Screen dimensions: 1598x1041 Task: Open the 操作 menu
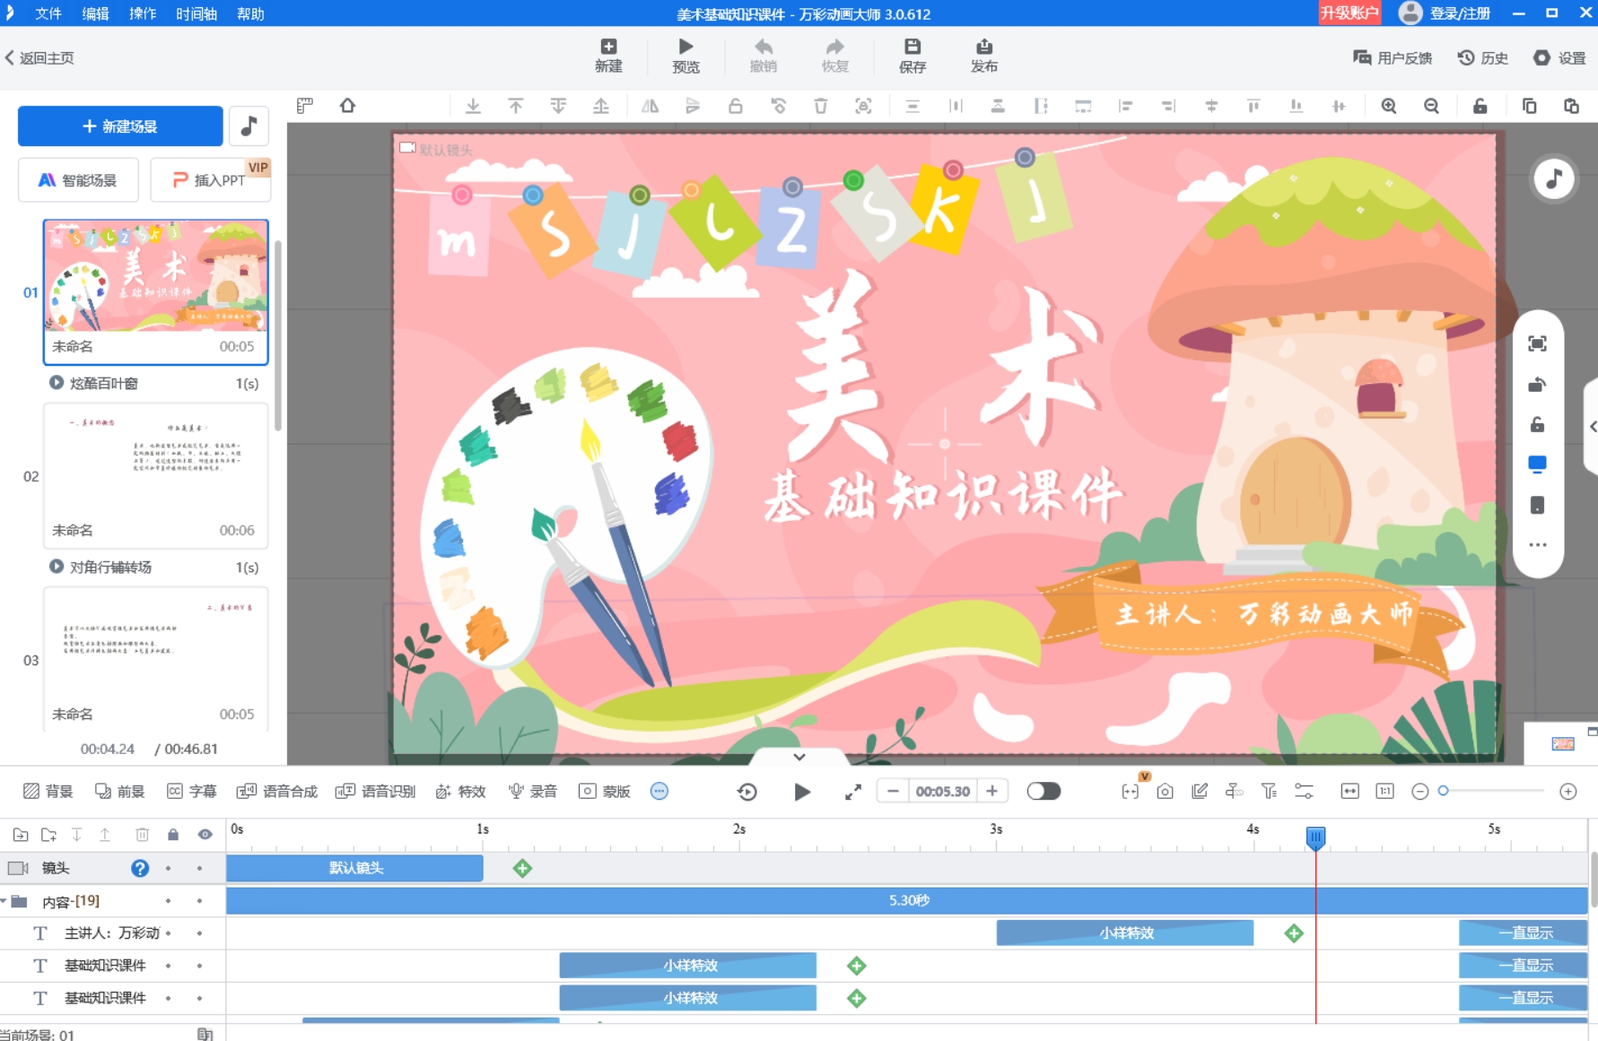coord(143,13)
